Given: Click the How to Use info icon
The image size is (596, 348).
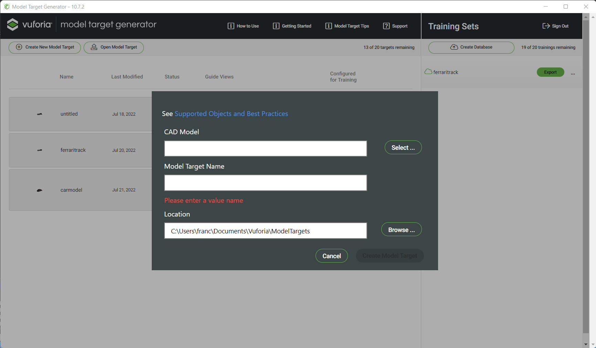Looking at the screenshot, I should pos(231,26).
